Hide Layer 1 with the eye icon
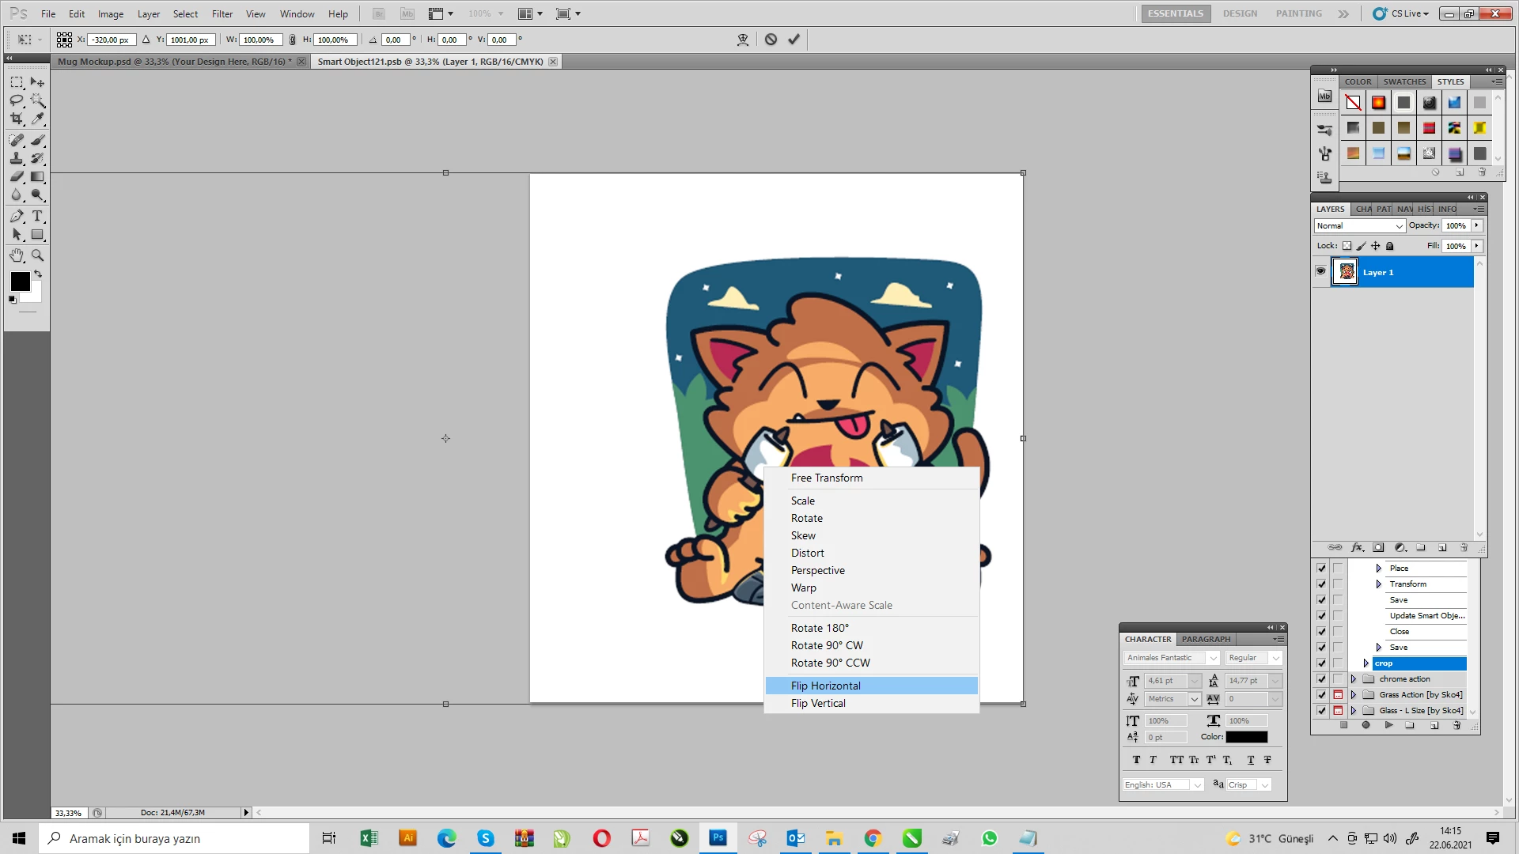 [1320, 271]
